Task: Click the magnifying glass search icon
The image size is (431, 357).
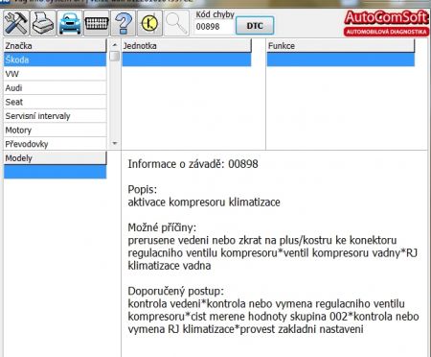Action: (x=176, y=23)
